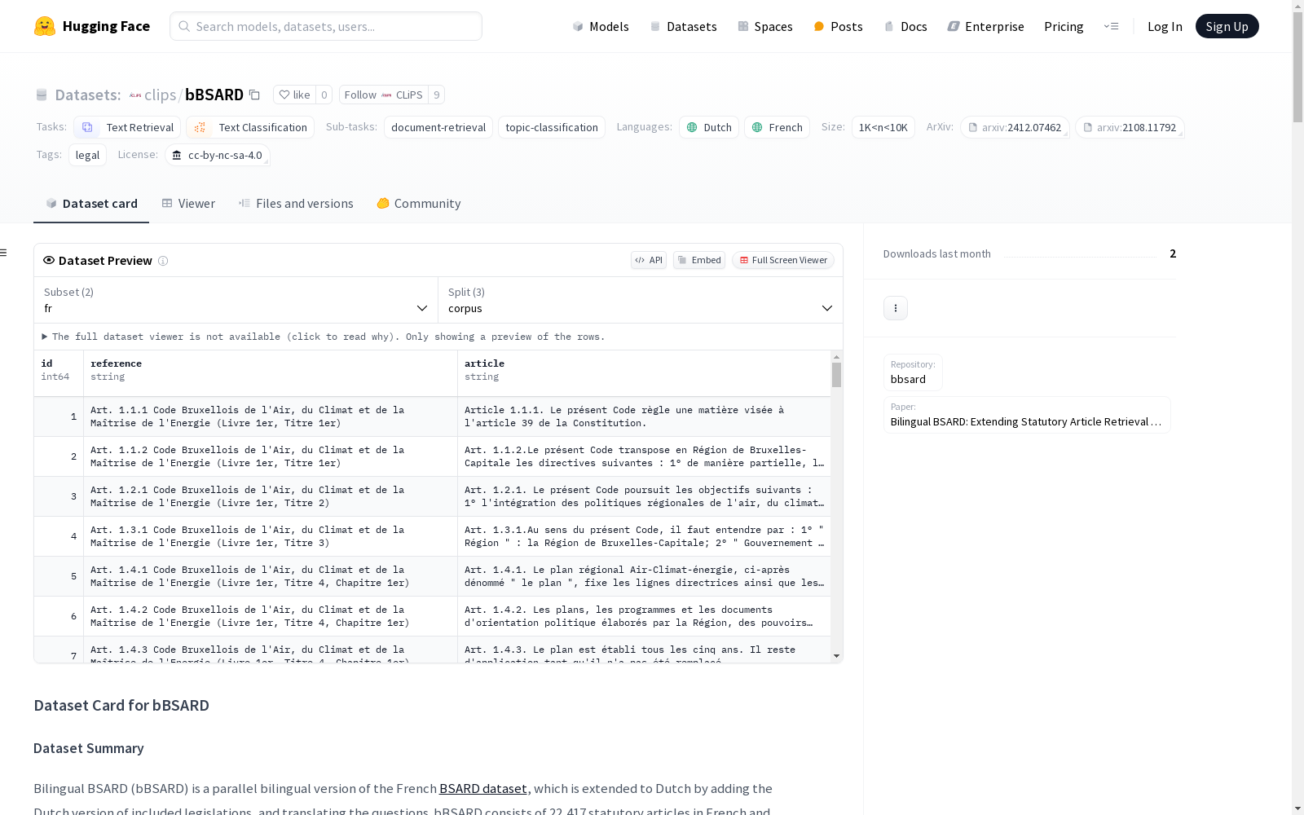
Task: Click the like count number
Action: point(324,95)
